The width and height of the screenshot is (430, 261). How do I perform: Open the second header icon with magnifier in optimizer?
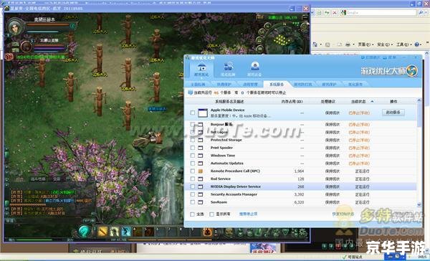coord(228,67)
